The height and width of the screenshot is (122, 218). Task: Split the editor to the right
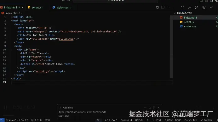coord(163,7)
